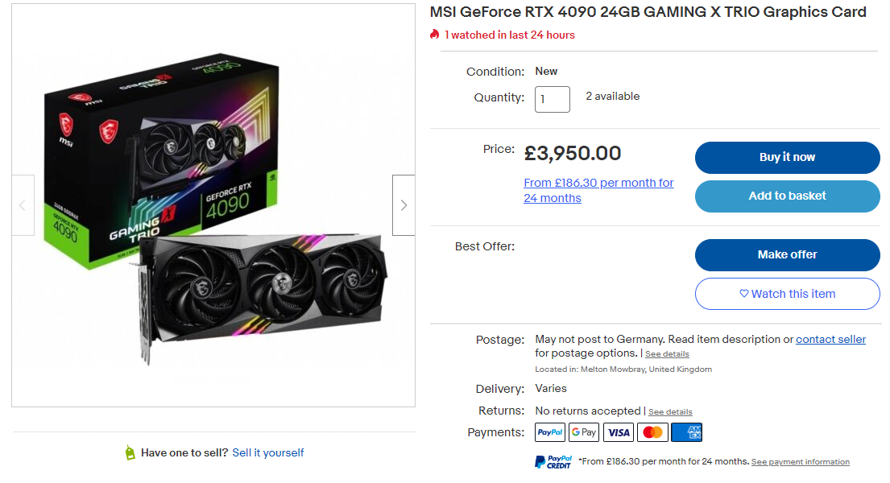Click the Mastercard icon
The width and height of the screenshot is (890, 483).
coord(652,432)
